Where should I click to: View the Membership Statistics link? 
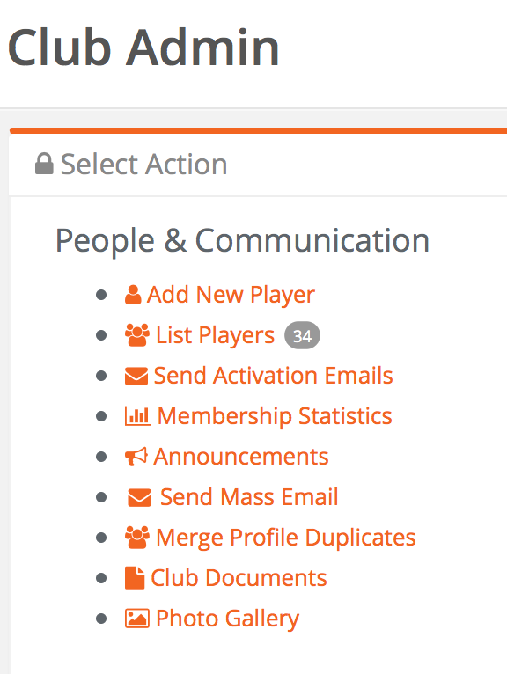tap(275, 416)
